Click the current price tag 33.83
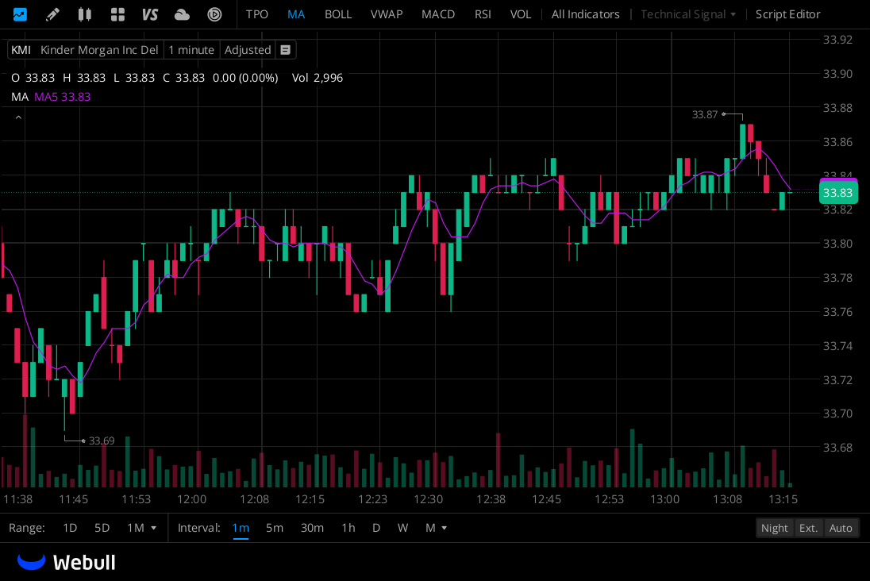 tap(837, 193)
